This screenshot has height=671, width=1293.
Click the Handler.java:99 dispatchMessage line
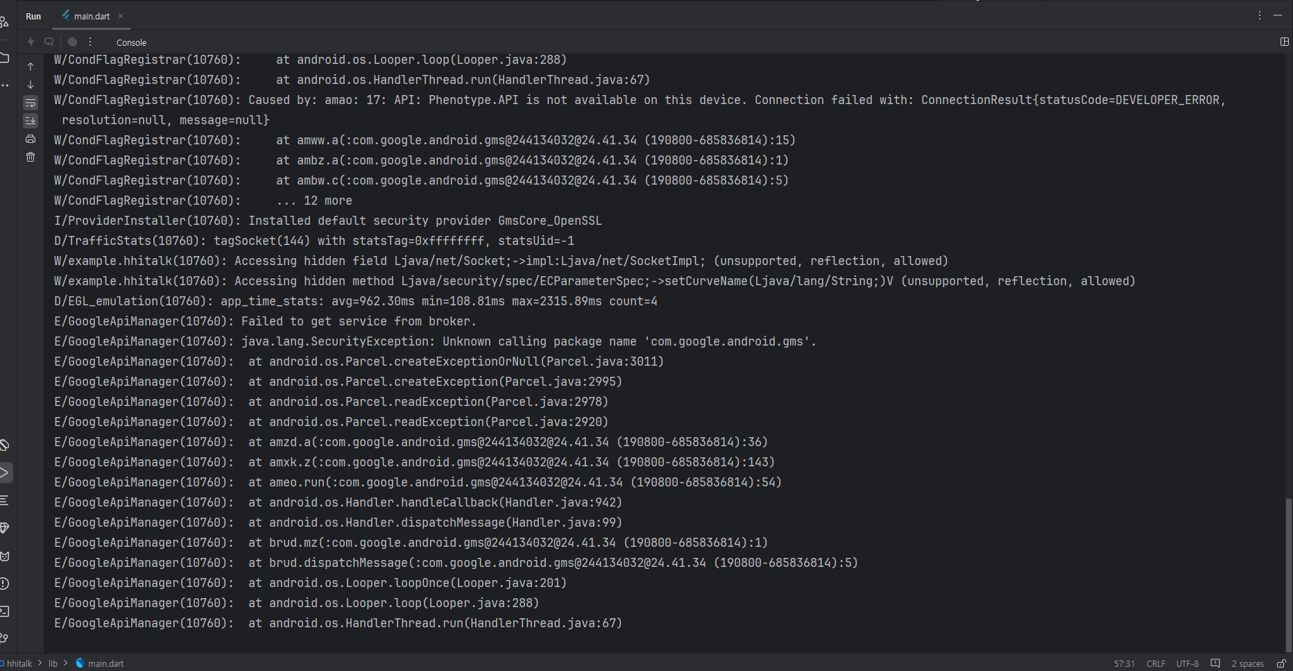click(x=338, y=523)
